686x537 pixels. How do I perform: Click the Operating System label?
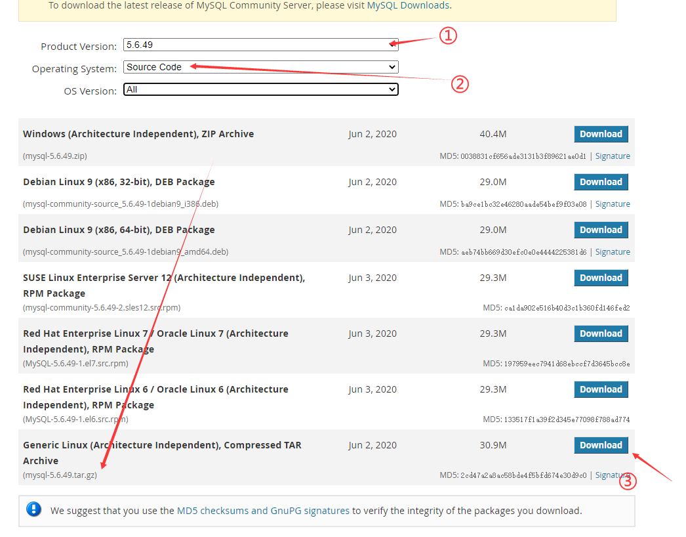74,69
